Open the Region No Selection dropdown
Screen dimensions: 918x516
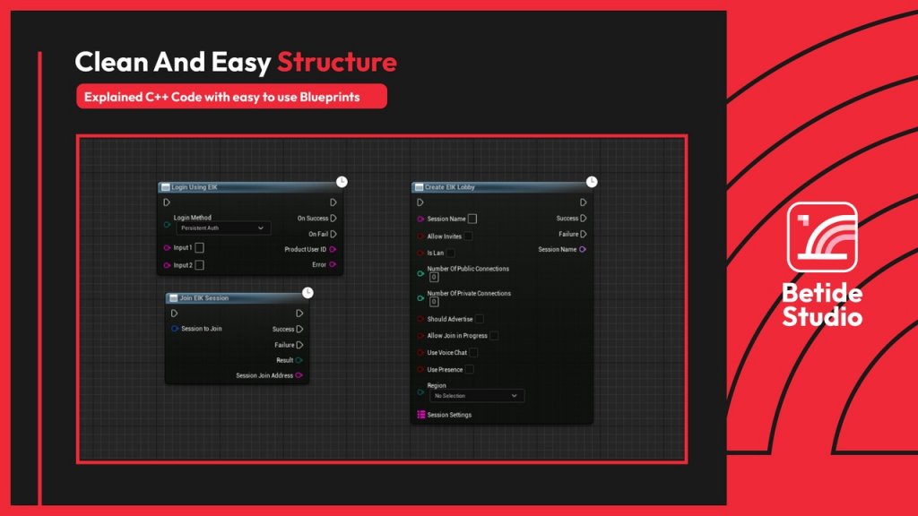tap(477, 396)
